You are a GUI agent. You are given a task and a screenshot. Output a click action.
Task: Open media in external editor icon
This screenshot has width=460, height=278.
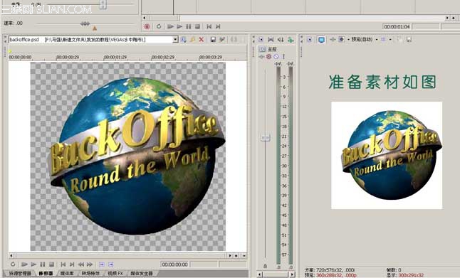222,39
